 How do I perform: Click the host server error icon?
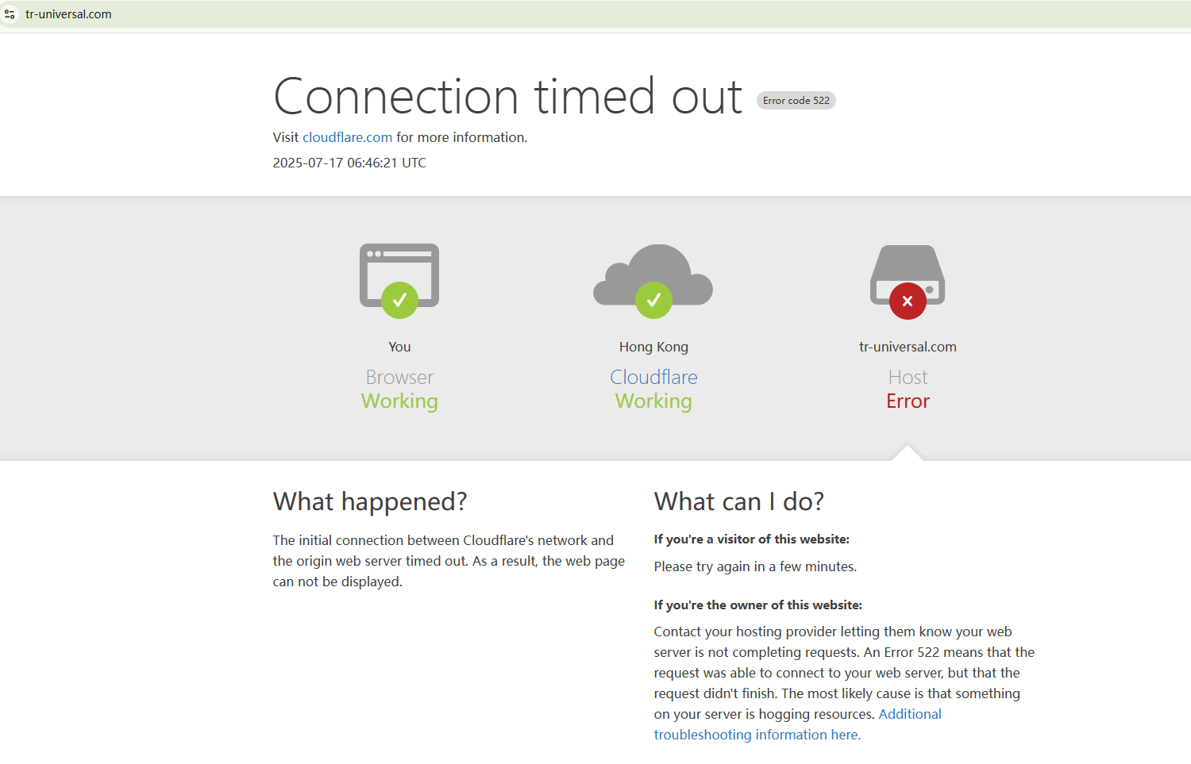908,282
